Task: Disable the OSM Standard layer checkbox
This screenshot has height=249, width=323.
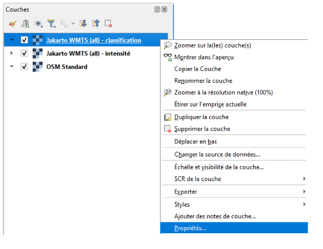Action: [x=24, y=67]
